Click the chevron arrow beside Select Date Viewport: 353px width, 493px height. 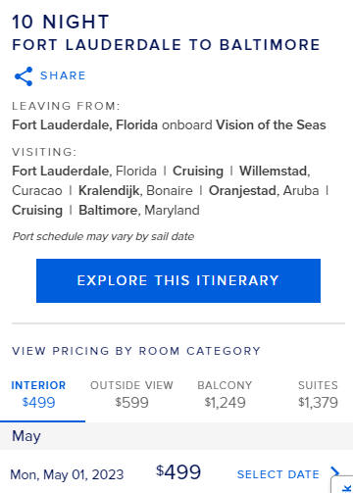[334, 471]
